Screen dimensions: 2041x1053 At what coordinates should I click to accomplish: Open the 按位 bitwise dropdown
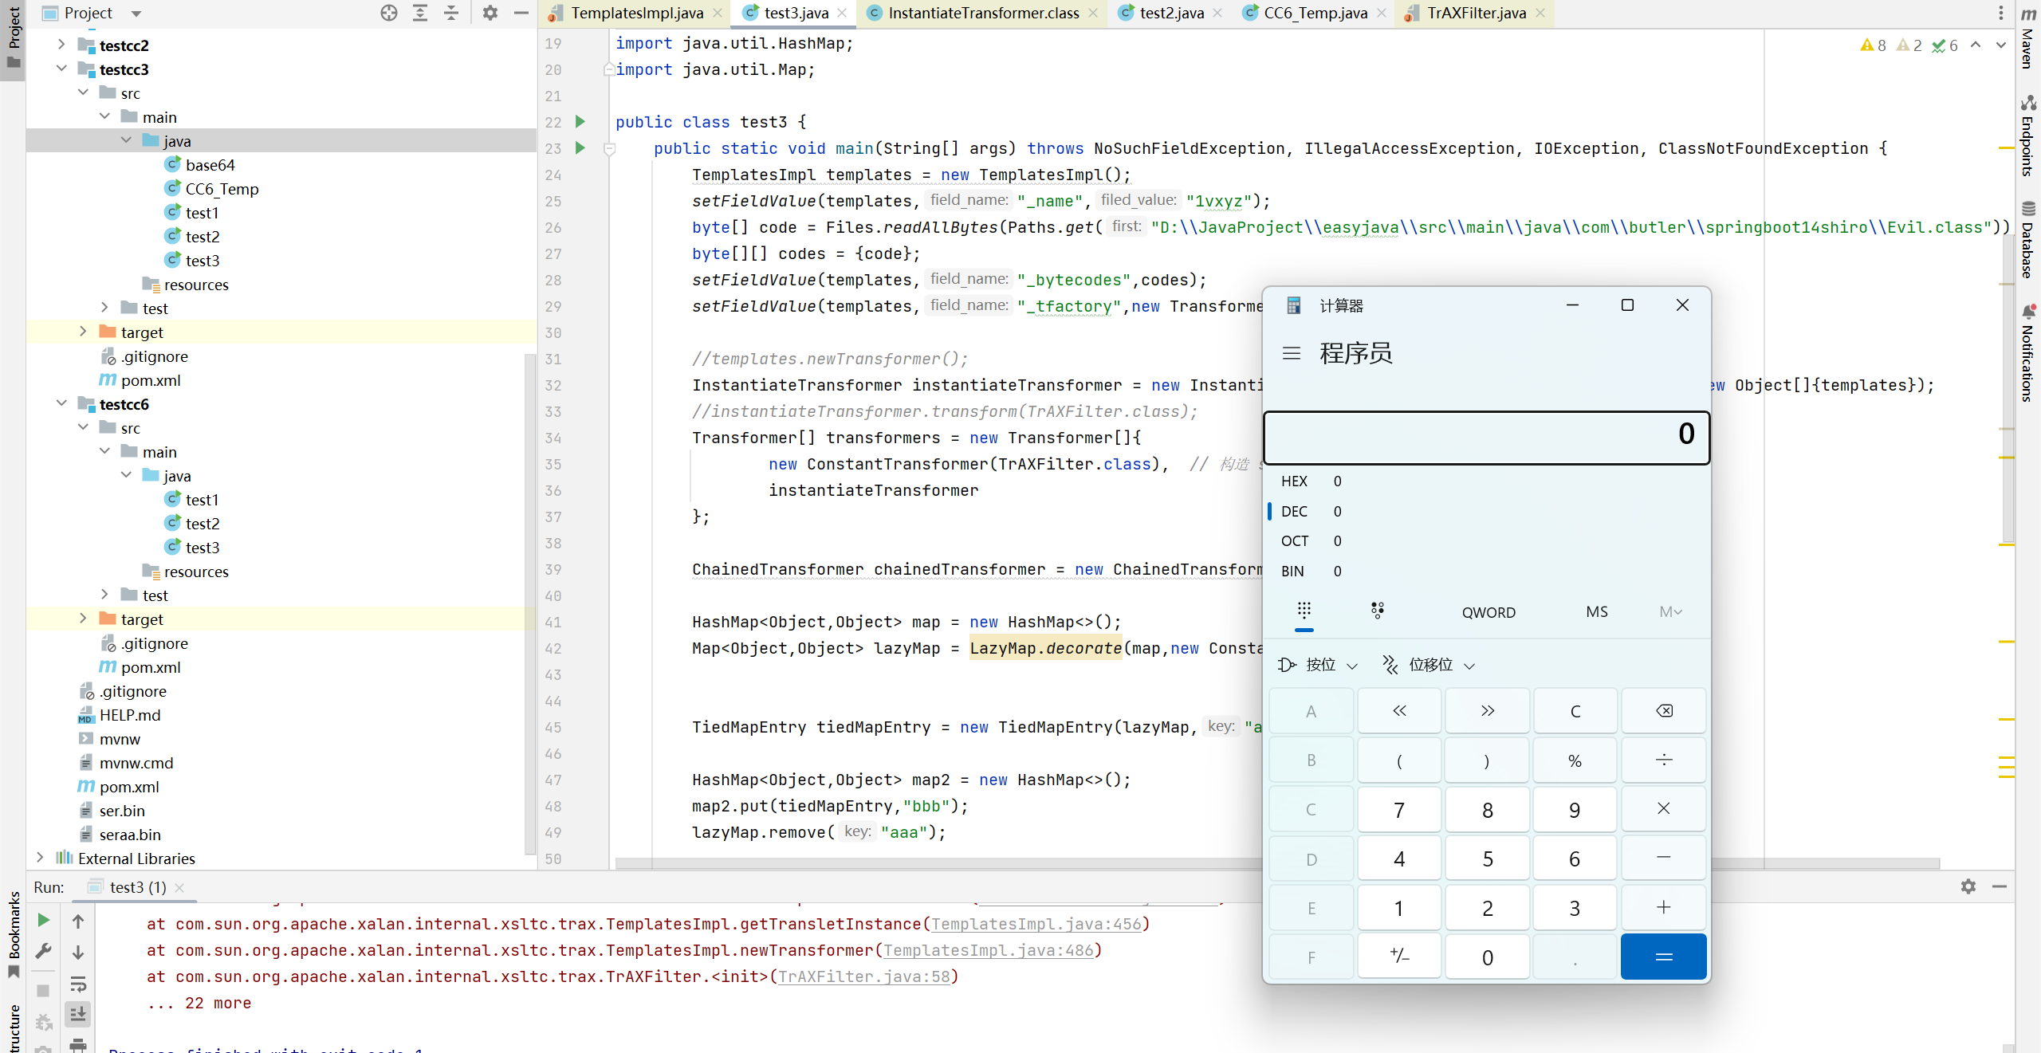coord(1318,665)
